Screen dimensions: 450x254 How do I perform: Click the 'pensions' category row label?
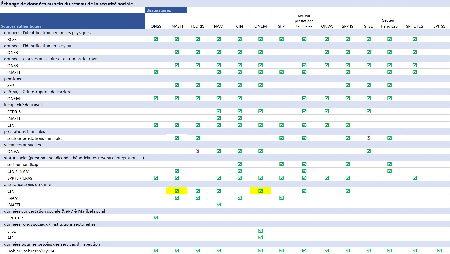tap(13, 79)
